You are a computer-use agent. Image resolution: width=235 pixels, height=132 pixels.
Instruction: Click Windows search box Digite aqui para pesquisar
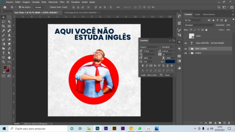[x=38, y=129]
